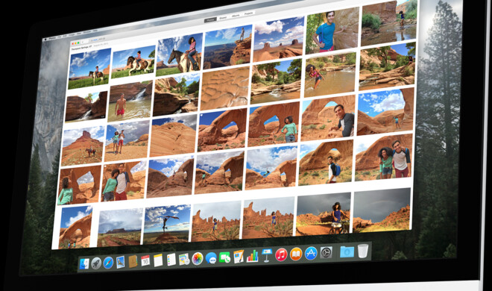
Task: Switch to the Photos tab
Action: (x=210, y=20)
